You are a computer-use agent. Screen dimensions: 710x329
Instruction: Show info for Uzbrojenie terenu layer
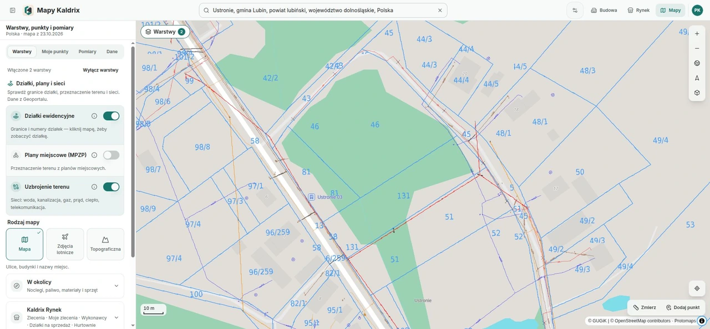(94, 187)
